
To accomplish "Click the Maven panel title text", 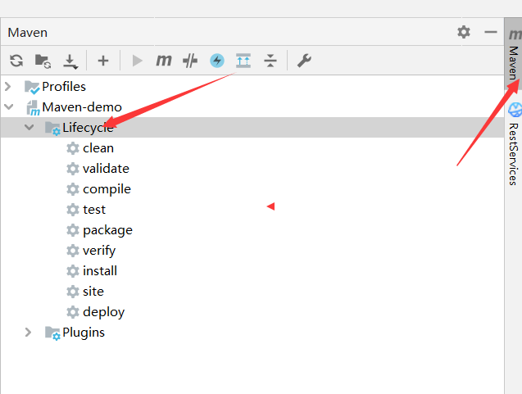I will (28, 32).
